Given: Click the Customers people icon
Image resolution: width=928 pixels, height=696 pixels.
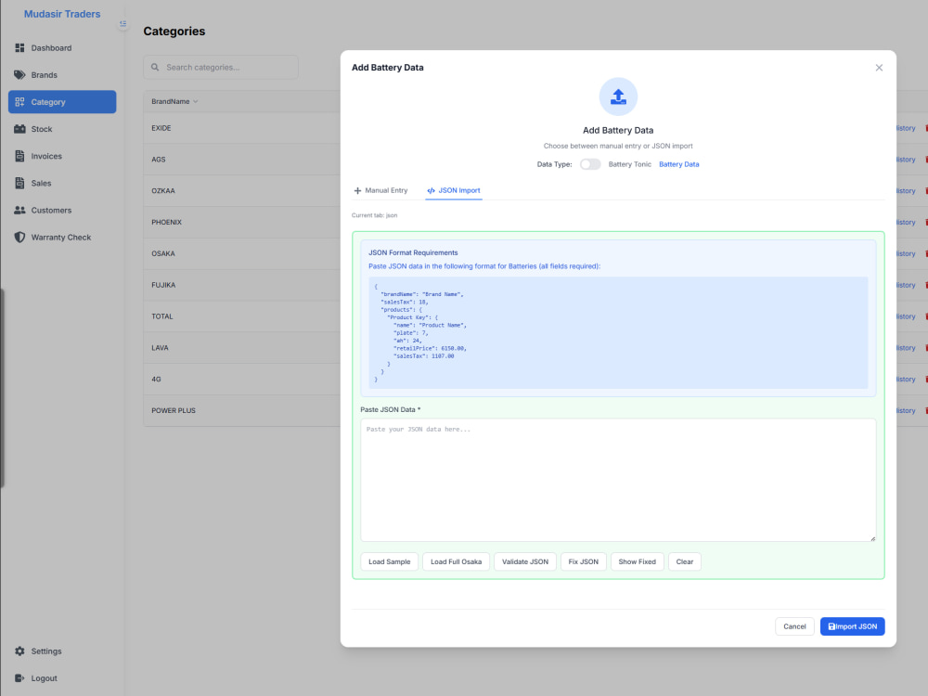Looking at the screenshot, I should 19,210.
